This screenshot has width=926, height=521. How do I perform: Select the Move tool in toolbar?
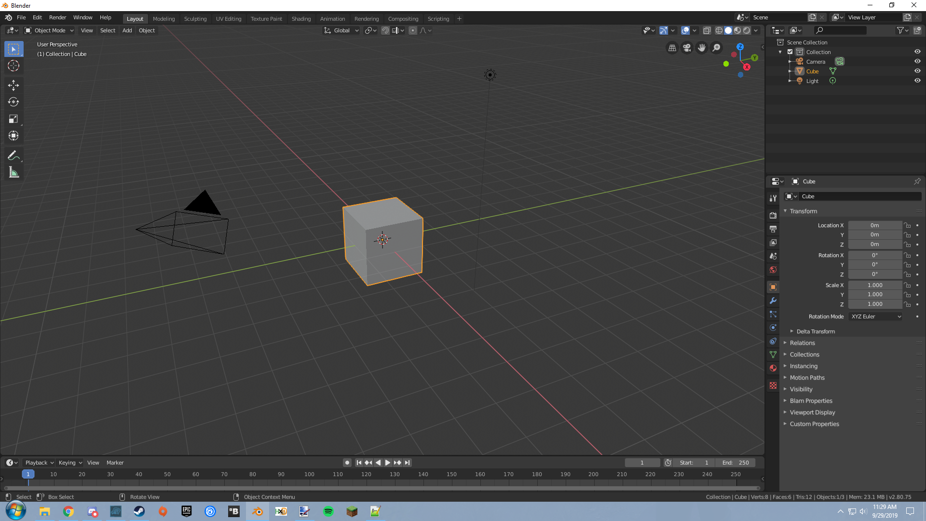[14, 85]
